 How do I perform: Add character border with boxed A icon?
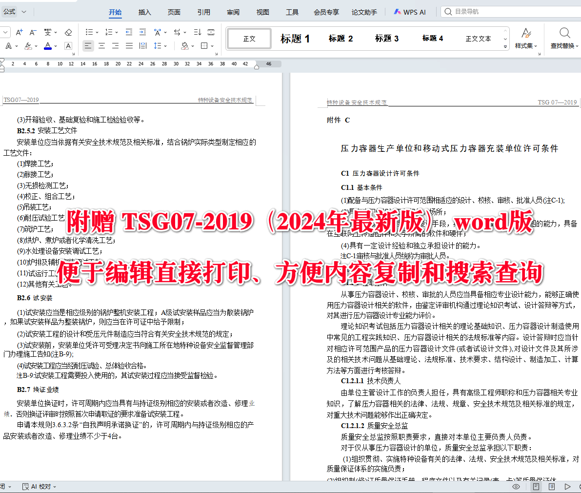click(68, 46)
